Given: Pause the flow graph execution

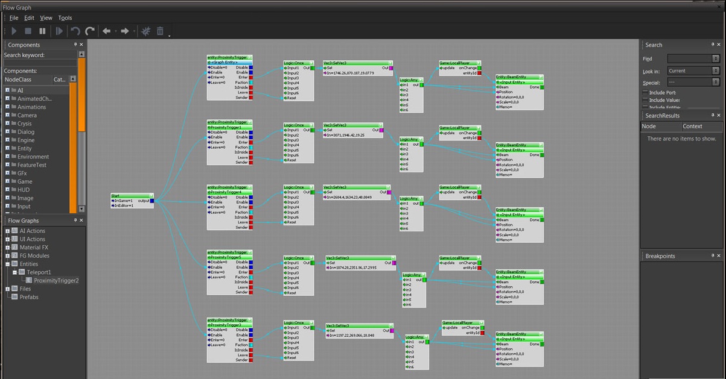Looking at the screenshot, I should tap(42, 31).
